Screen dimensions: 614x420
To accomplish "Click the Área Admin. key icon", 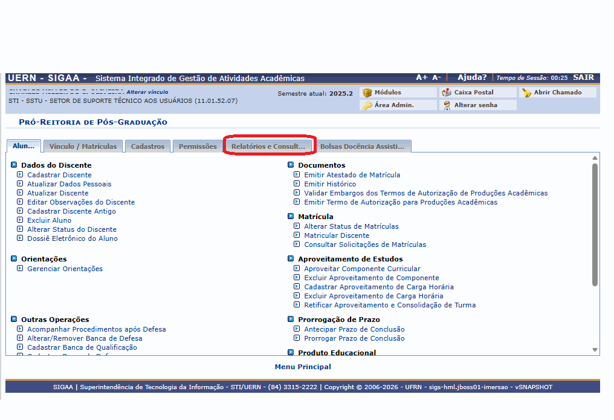I will pos(367,105).
